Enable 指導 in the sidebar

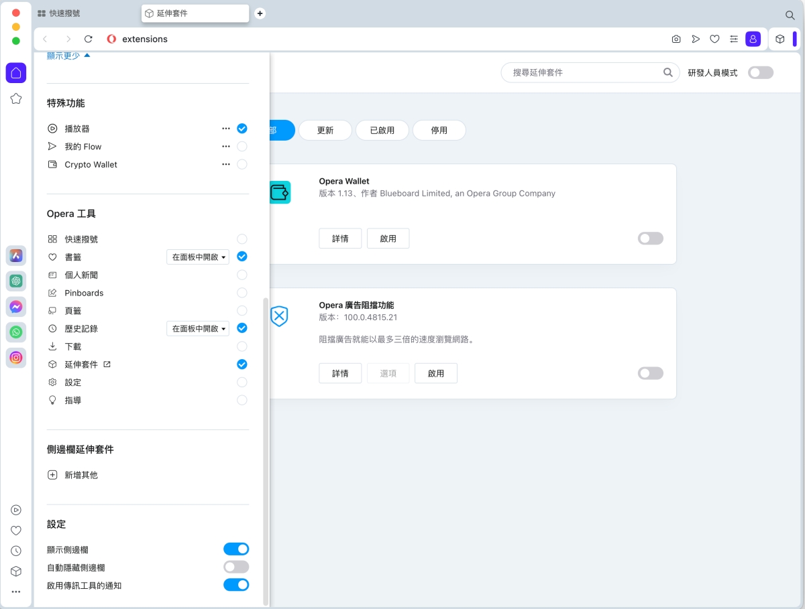(242, 400)
